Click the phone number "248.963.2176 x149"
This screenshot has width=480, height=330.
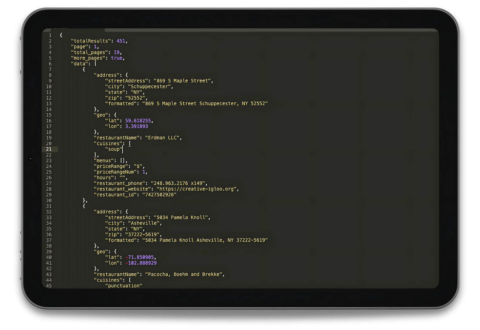point(178,183)
